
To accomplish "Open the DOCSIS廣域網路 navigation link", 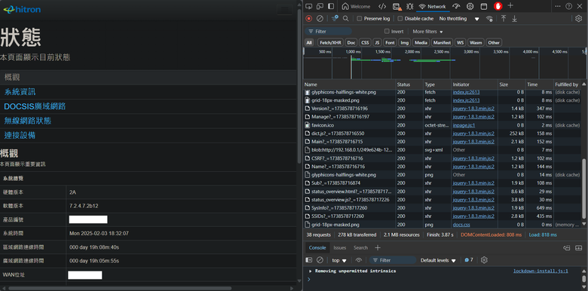I will tap(35, 106).
